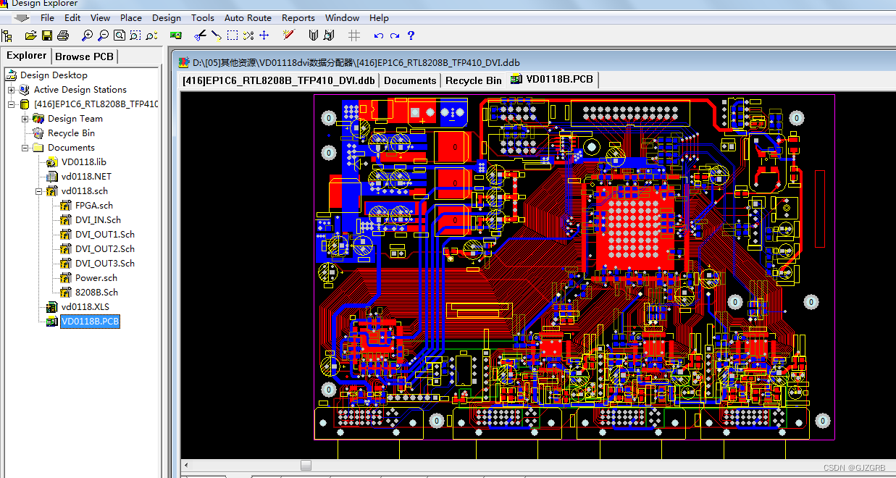This screenshot has height=478, width=896.
Task: Click the deselect all toolbar icon
Action: [x=248, y=35]
